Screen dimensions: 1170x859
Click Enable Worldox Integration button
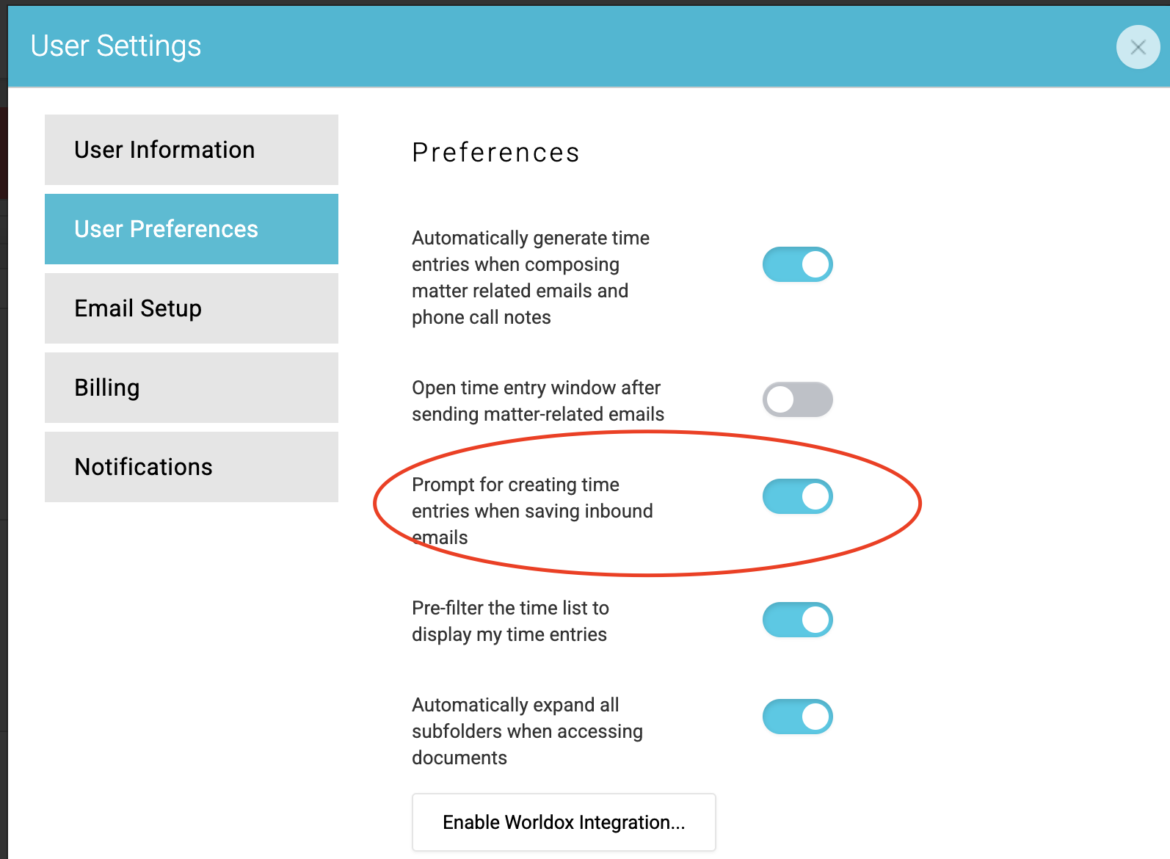coord(564,822)
